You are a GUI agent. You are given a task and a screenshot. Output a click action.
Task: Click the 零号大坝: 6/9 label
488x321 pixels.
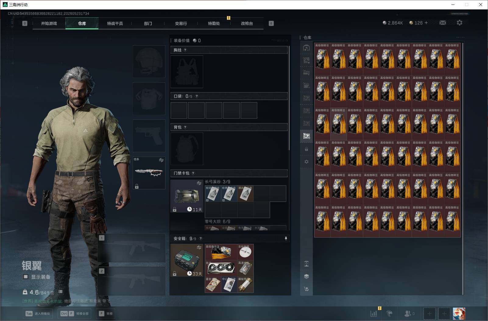pos(217,222)
